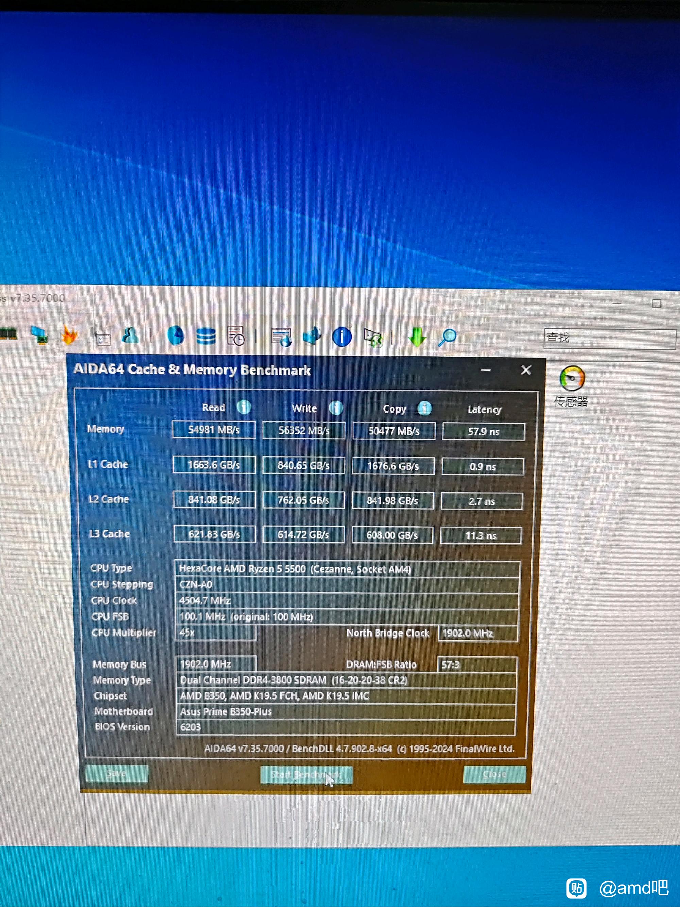This screenshot has width=680, height=907.
Task: Click the L2 Cache write value 762.05 GB/s
Action: pyautogui.click(x=303, y=500)
